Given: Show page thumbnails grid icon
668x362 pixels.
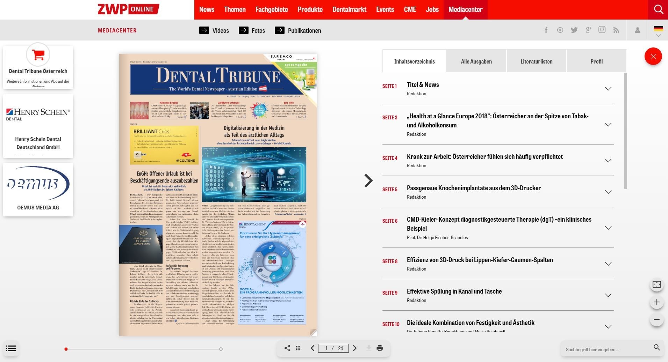Looking at the screenshot, I should (x=298, y=348).
